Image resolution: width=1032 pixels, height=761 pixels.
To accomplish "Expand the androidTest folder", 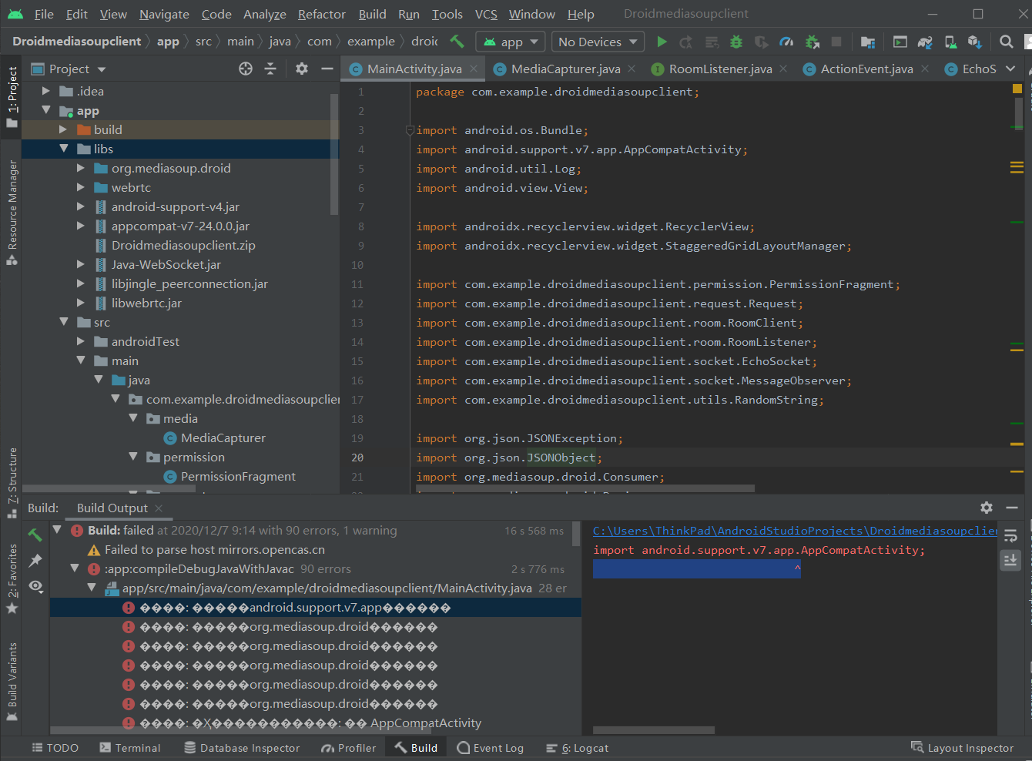I will click(x=81, y=341).
